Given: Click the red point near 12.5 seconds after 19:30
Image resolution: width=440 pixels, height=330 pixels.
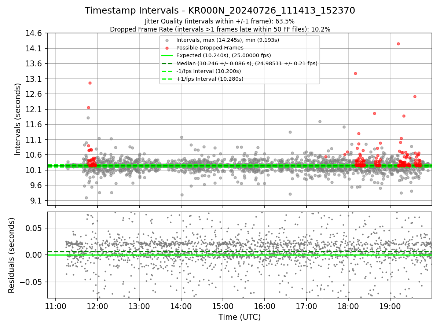Looking at the screenshot, I should coord(415,96).
